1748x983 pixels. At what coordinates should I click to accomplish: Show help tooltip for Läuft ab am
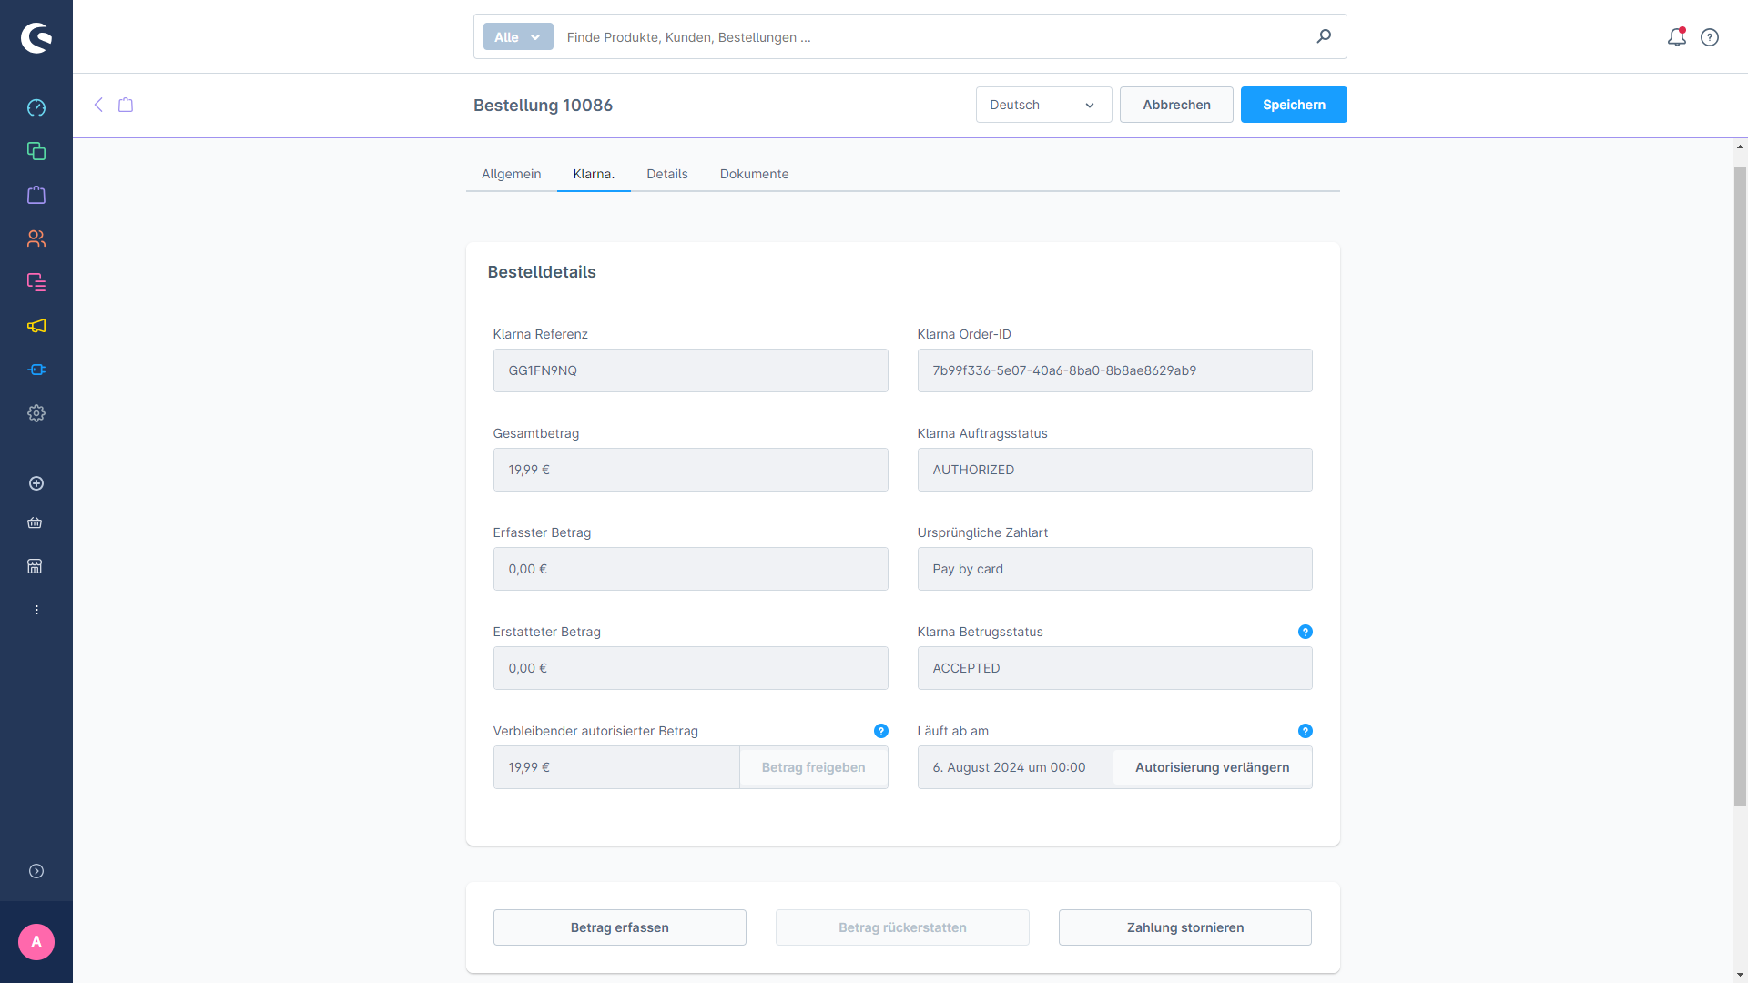[1306, 731]
